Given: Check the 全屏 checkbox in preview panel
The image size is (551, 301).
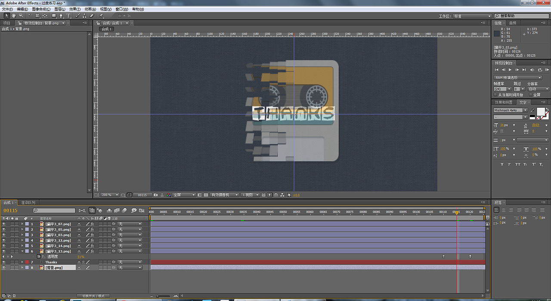Looking at the screenshot, I should coord(530,95).
